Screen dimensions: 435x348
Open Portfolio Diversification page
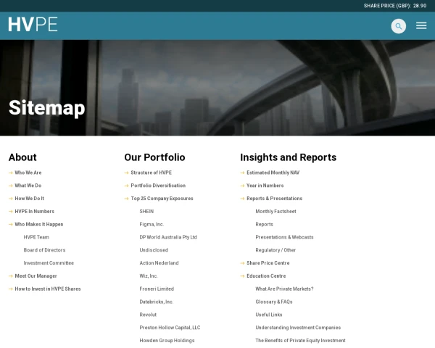coord(158,186)
